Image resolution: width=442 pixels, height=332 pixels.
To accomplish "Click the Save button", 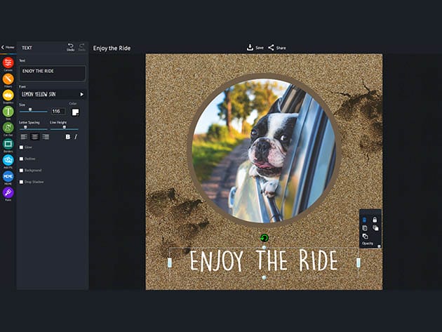I will pos(255,48).
